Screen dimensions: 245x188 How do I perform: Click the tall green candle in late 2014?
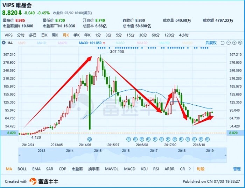pyautogui.click(x=90, y=101)
